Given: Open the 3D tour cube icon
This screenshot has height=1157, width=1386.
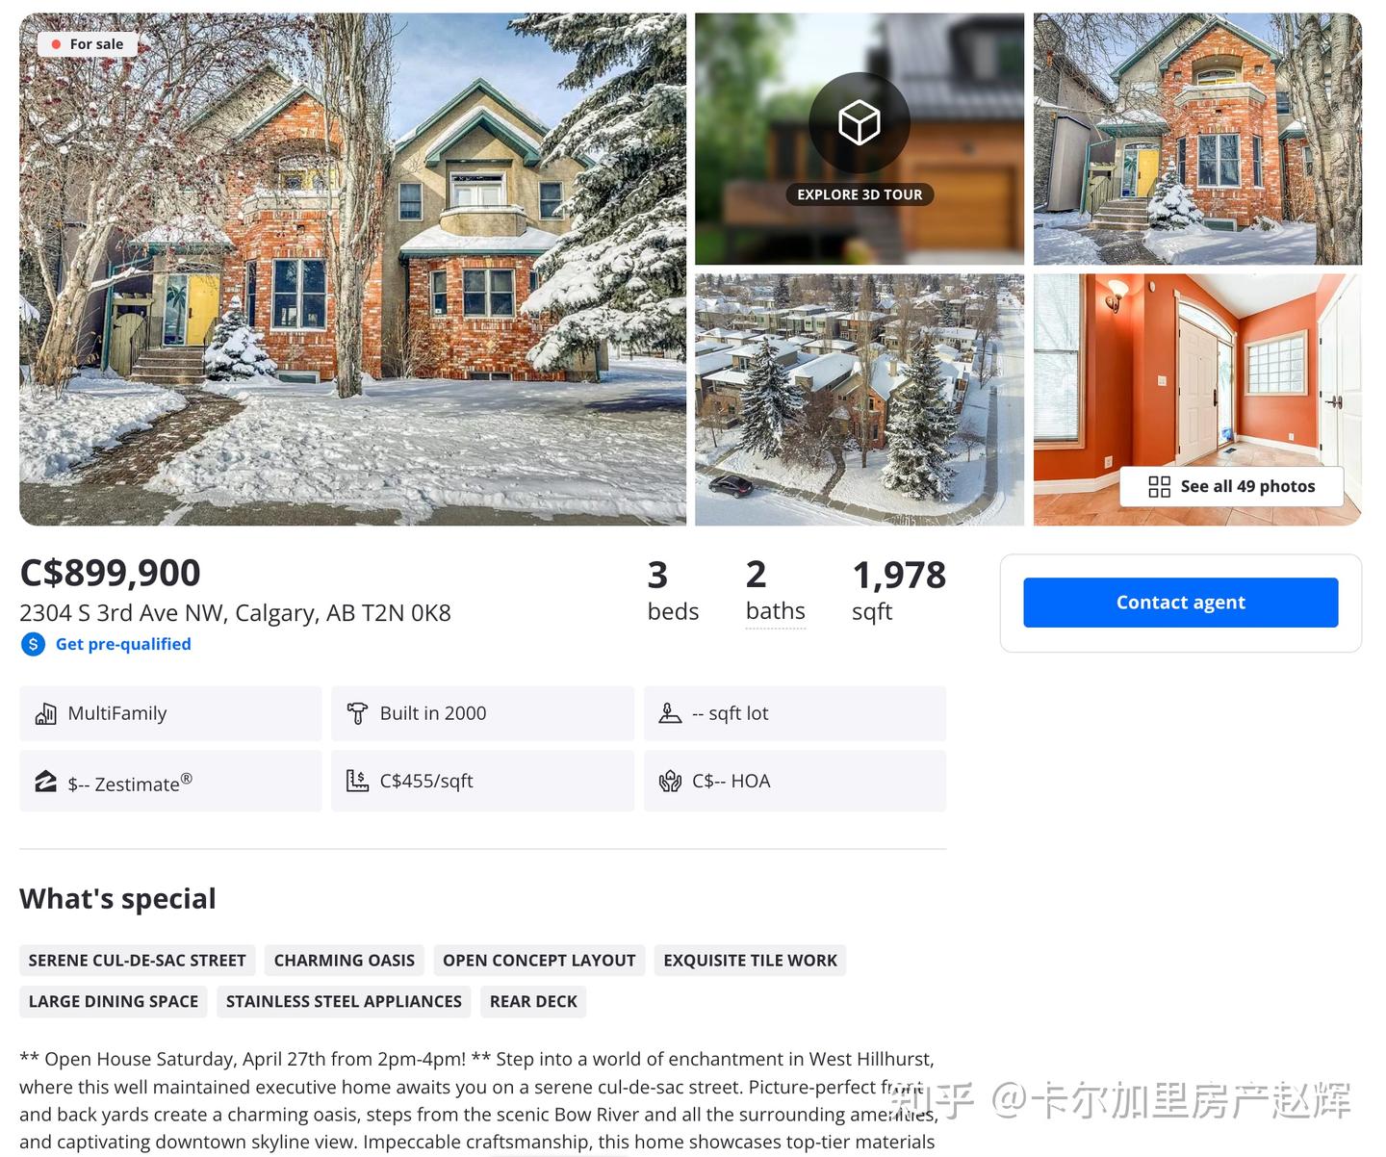Looking at the screenshot, I should [x=860, y=123].
